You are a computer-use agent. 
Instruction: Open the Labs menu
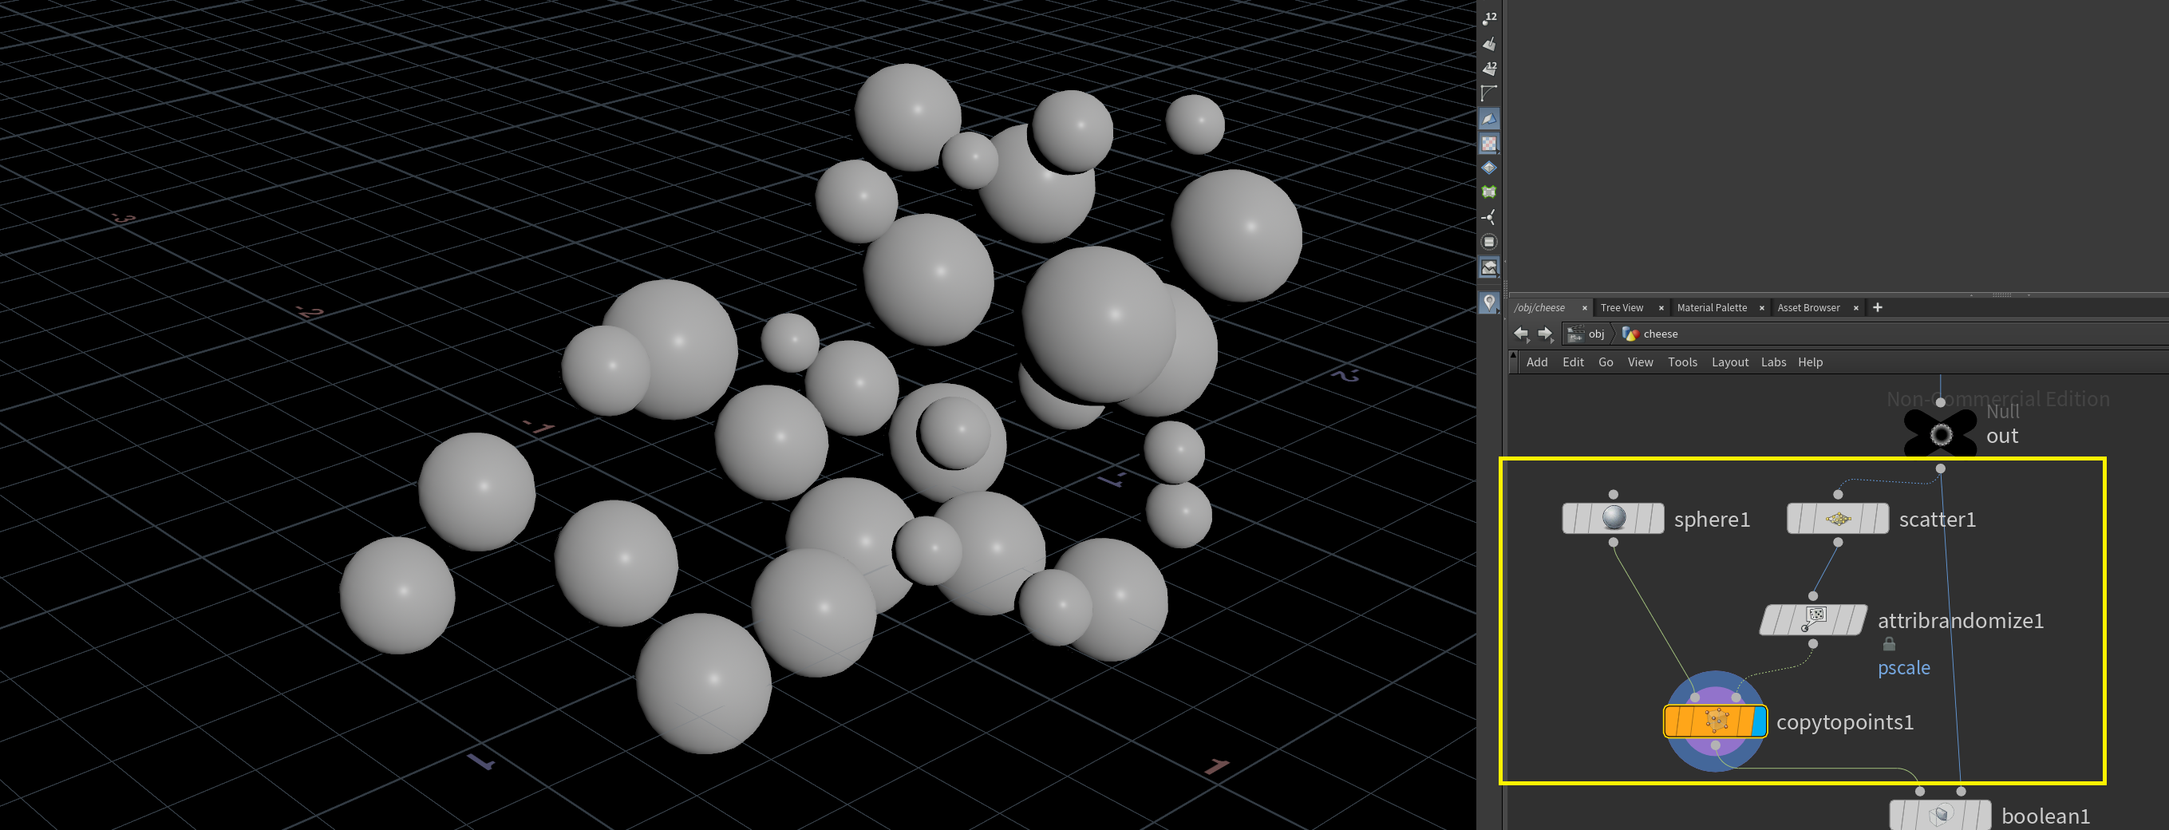tap(1773, 362)
